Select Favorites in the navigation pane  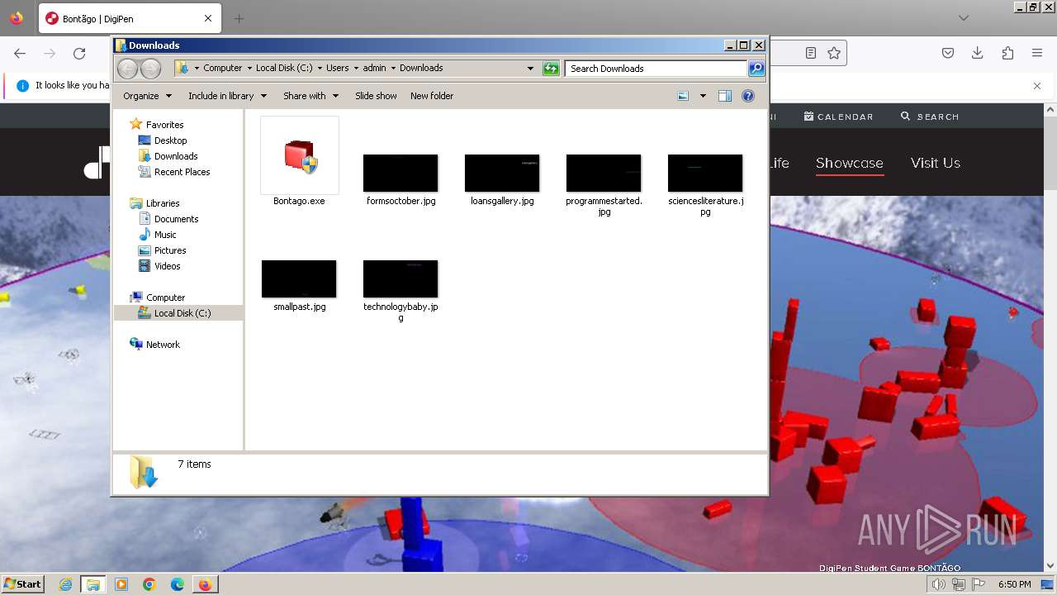pyautogui.click(x=164, y=125)
